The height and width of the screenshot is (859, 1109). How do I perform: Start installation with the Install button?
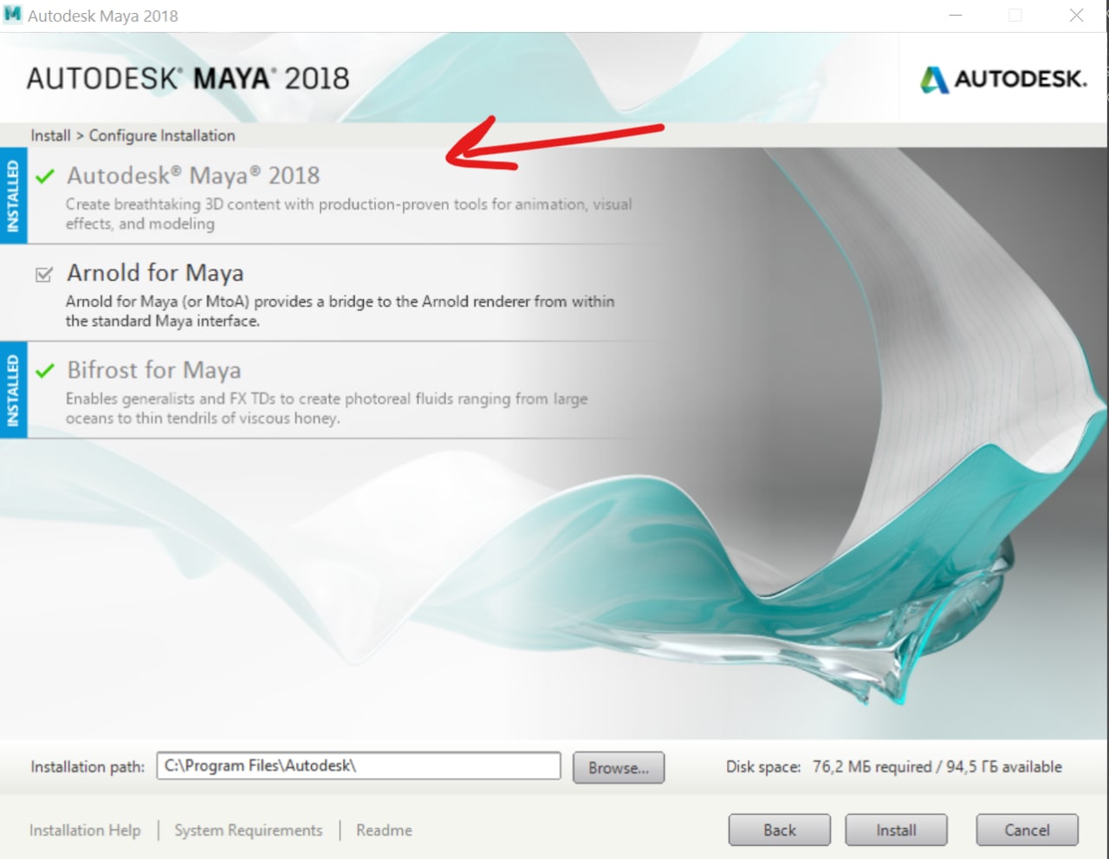(896, 830)
